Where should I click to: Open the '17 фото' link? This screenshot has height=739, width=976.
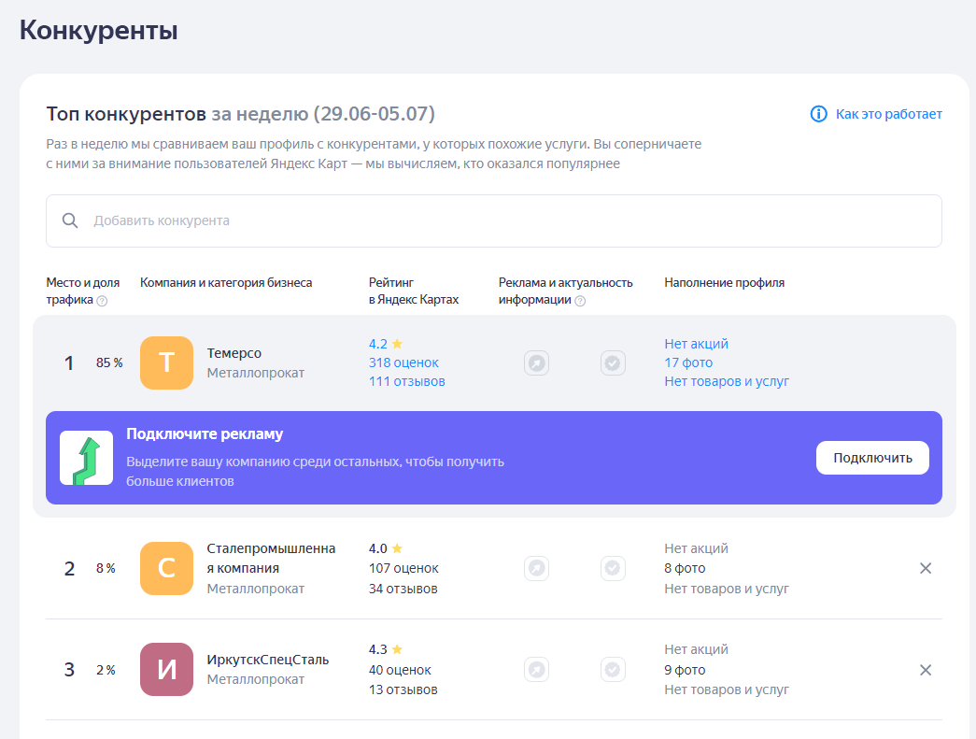(x=688, y=362)
